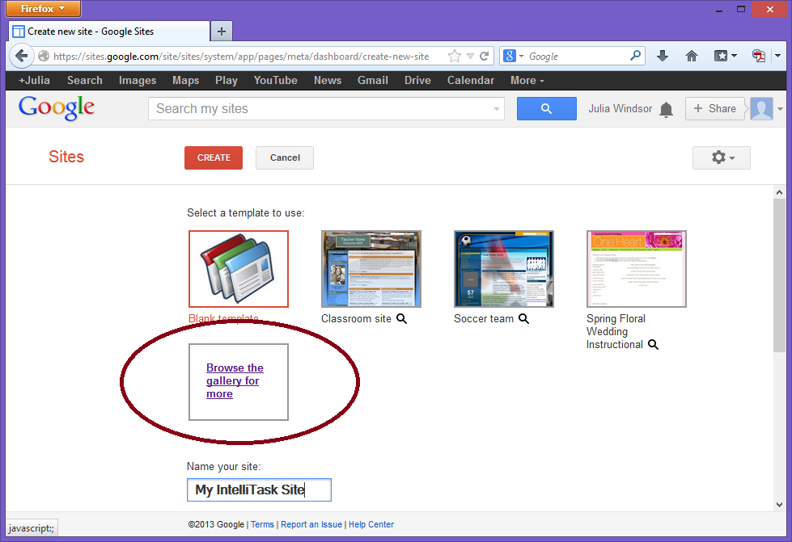Click the page scrollbar up arrow

click(x=779, y=192)
